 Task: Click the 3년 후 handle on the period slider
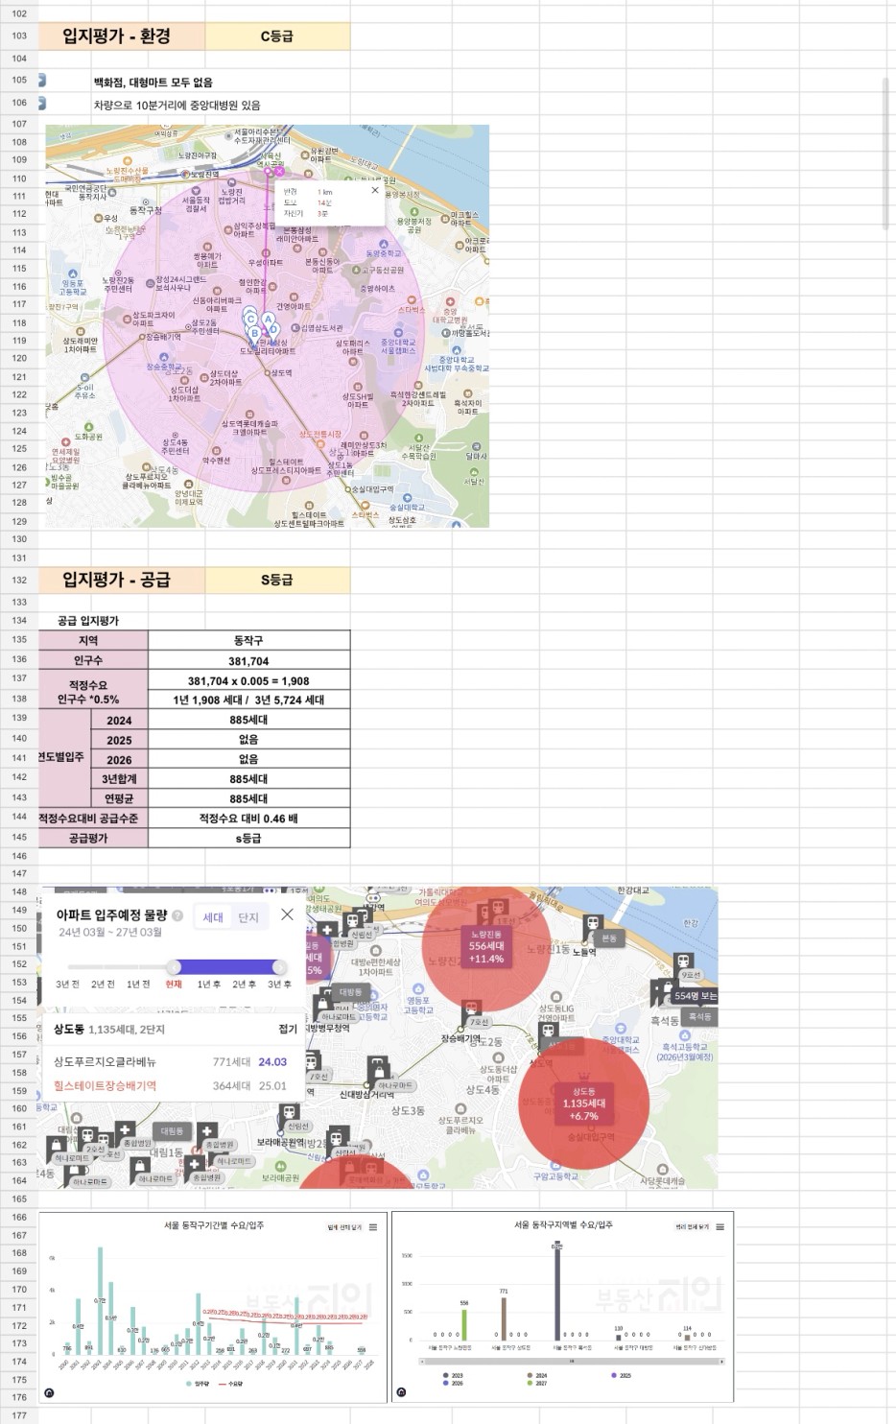279,966
